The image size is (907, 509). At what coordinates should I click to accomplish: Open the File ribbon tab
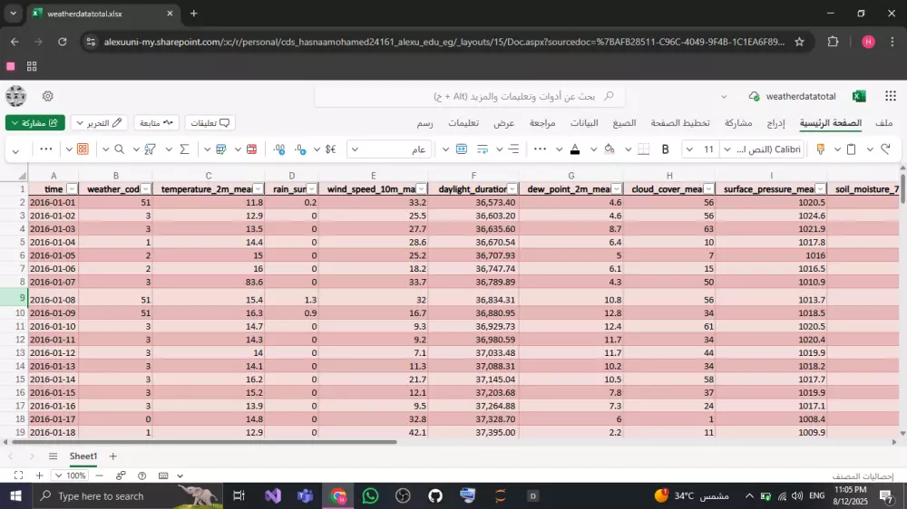click(x=883, y=122)
